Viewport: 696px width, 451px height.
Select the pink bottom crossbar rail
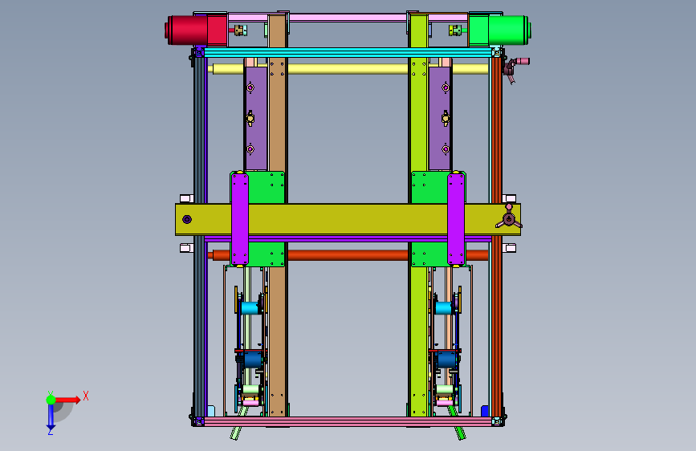[348, 421]
